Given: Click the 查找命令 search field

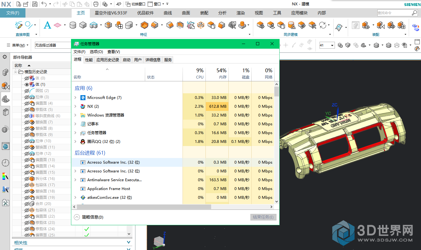Looking at the screenshot, I should pos(397,13).
